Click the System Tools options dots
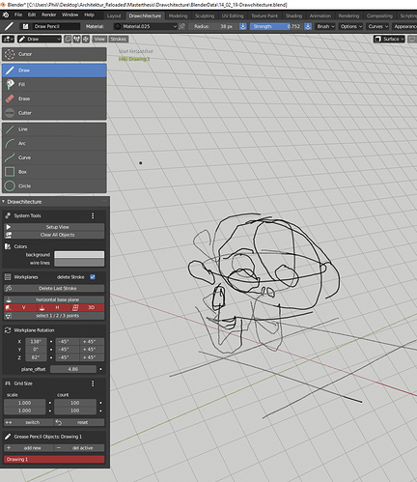The height and width of the screenshot is (482, 417). pyautogui.click(x=93, y=215)
